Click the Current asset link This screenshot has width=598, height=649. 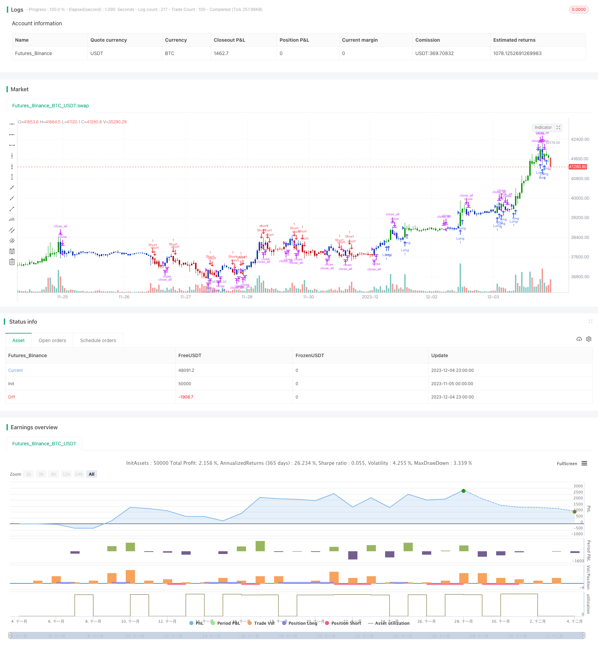[x=15, y=370]
